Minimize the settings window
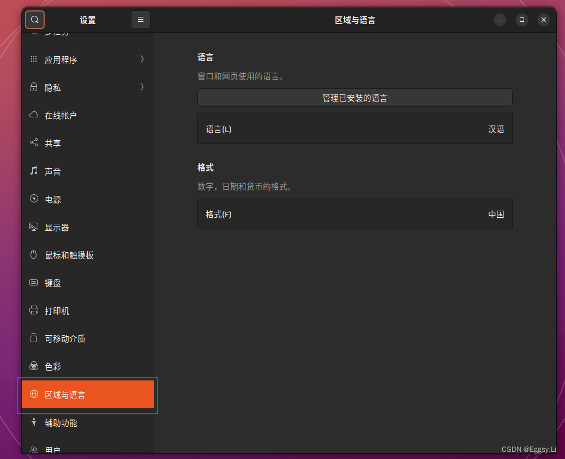Viewport: 565px width, 459px height. (500, 20)
